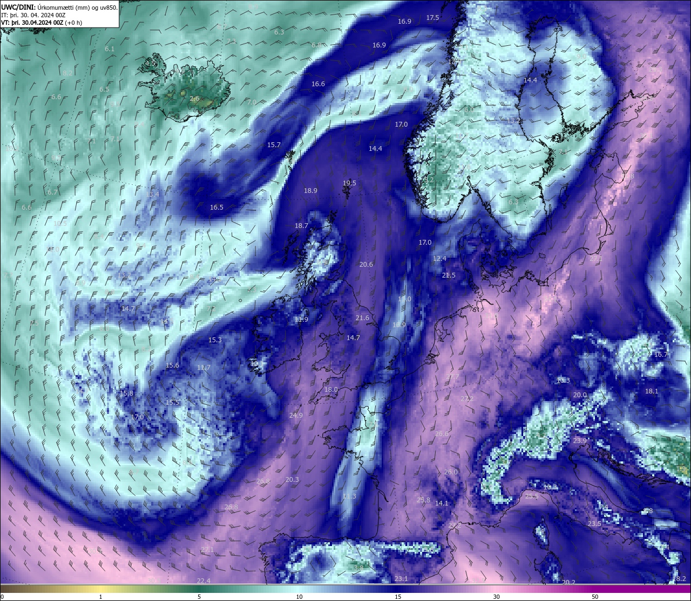Click the 6.7 value on the map
The width and height of the screenshot is (691, 601).
click(x=52, y=192)
